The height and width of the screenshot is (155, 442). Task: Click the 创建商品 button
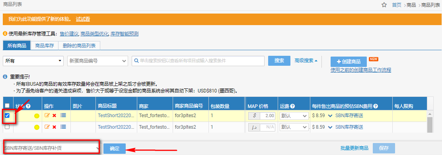point(349,62)
